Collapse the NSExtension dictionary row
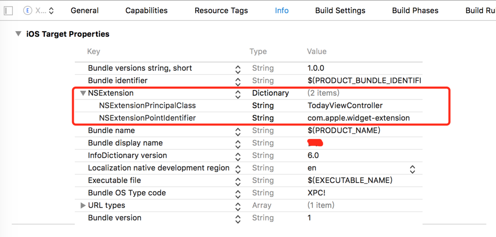 coord(83,93)
